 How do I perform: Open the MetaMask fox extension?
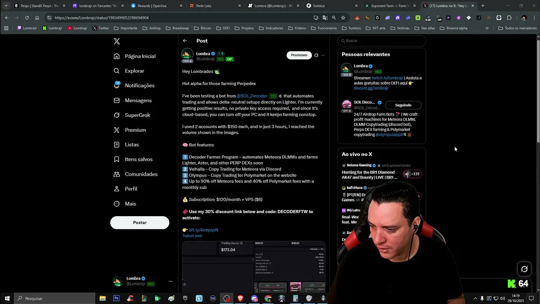coord(357,18)
